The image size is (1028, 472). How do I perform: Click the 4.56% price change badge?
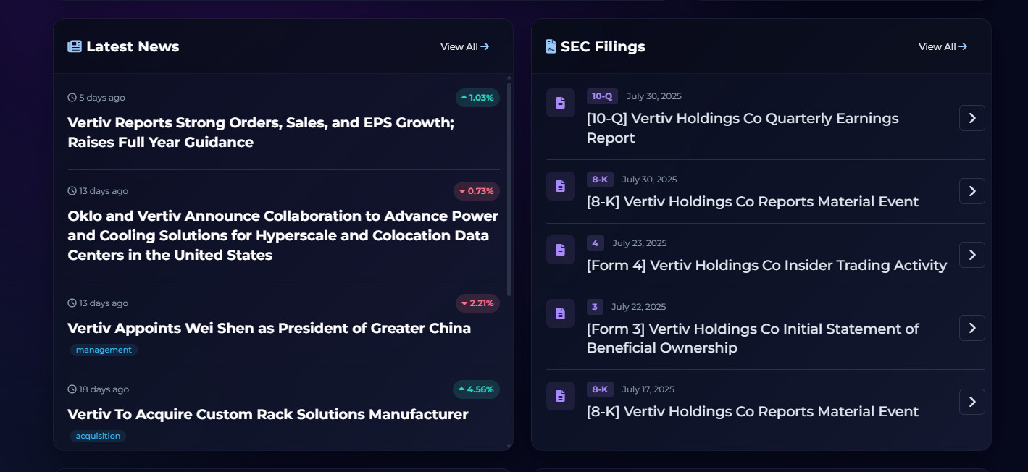476,389
